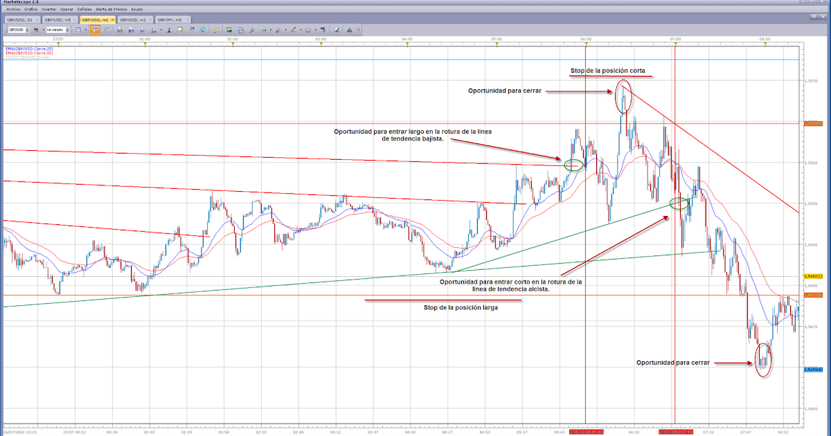Expand the ellipse tool dropdown arrow
Viewport: 831px width, 436px height.
click(x=315, y=30)
